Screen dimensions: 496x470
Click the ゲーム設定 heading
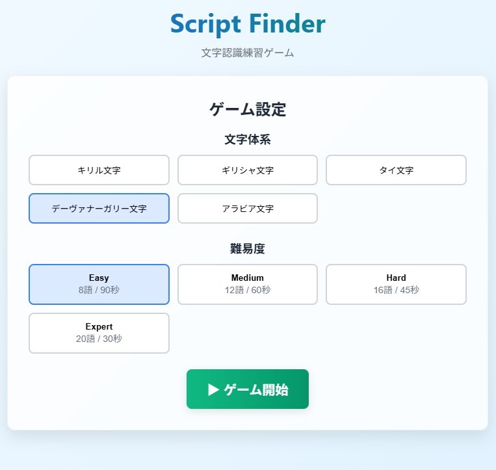248,109
